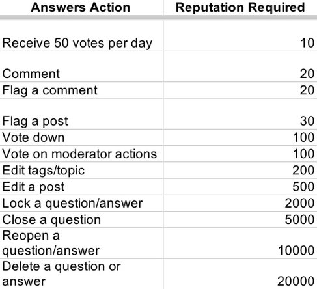
Task: Select the Reputation Required column header
Action: [x=240, y=8]
